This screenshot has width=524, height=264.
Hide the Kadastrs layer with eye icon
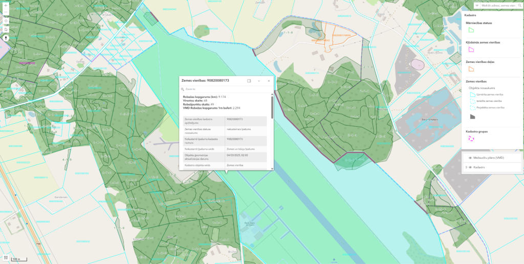[470, 167]
